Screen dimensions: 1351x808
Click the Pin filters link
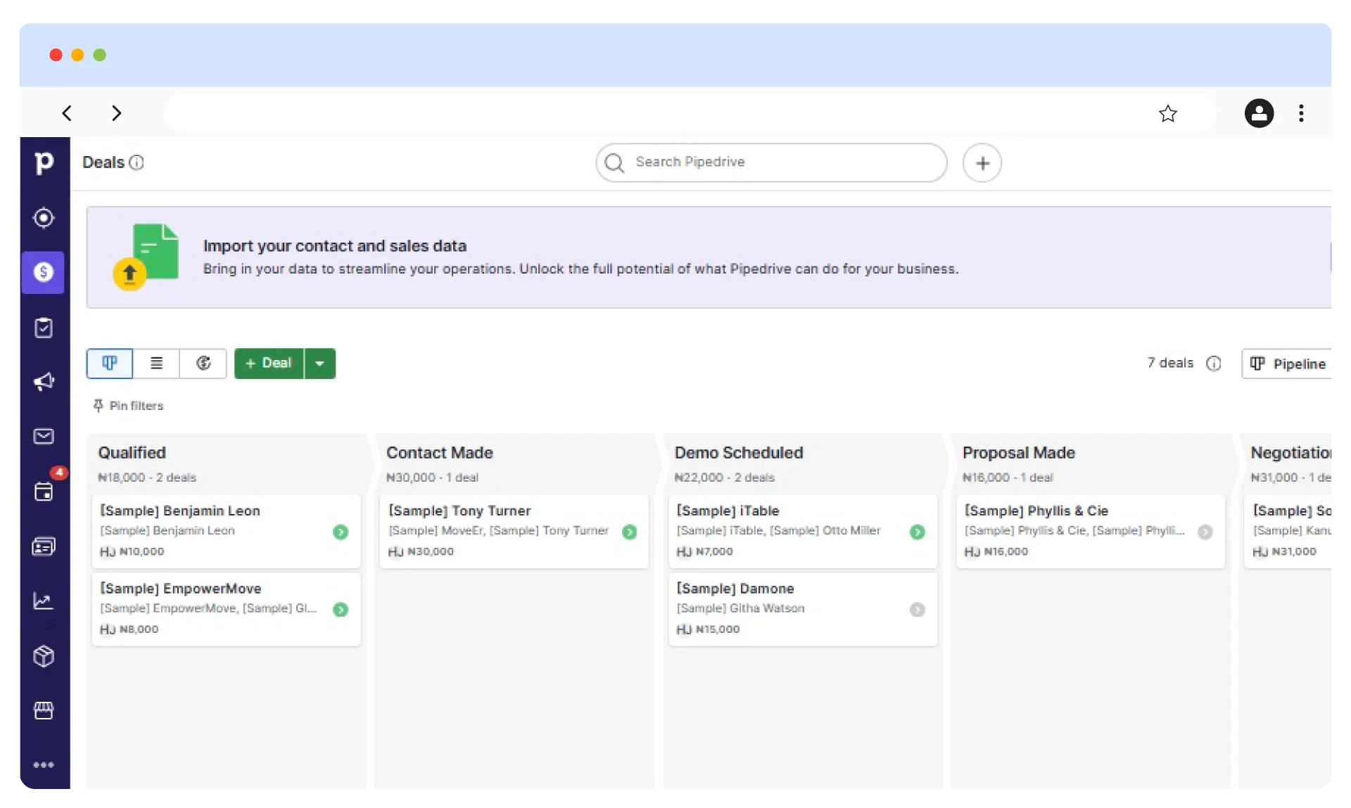click(129, 406)
